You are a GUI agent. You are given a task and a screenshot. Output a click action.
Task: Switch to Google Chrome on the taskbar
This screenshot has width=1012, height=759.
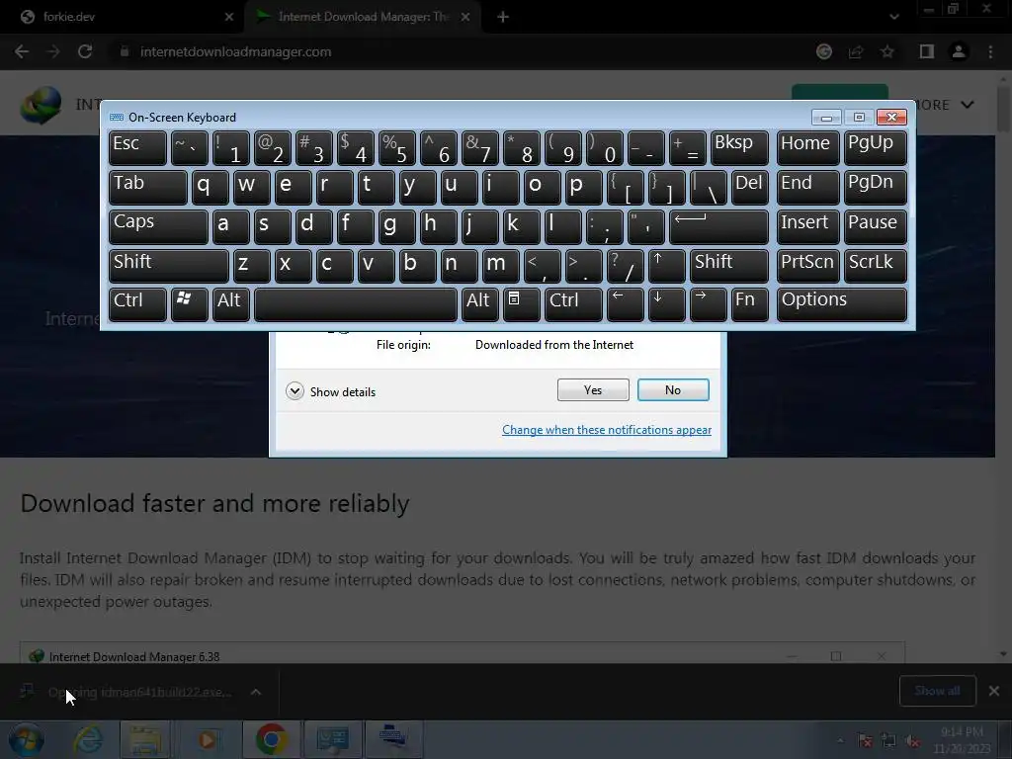pos(271,739)
